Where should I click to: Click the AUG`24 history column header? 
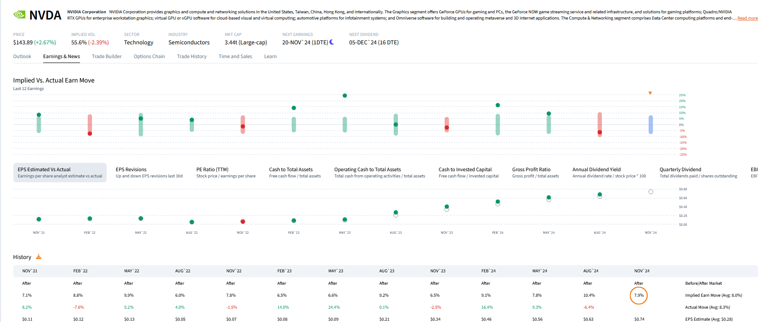tap(591, 271)
